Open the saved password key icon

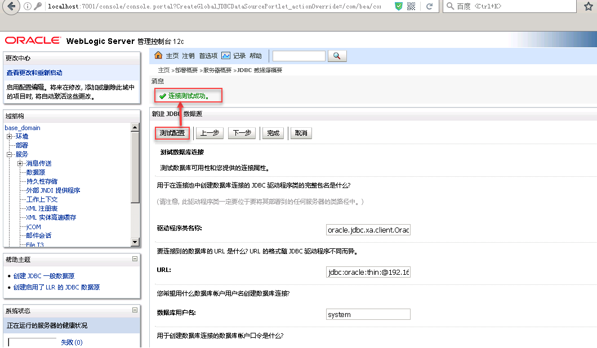click(x=38, y=6)
